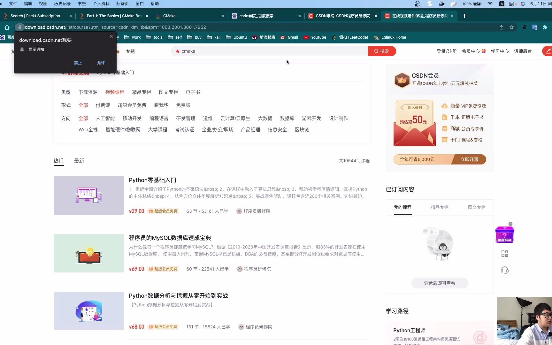Close the notification permission popup
The image size is (552, 345).
coord(111,36)
